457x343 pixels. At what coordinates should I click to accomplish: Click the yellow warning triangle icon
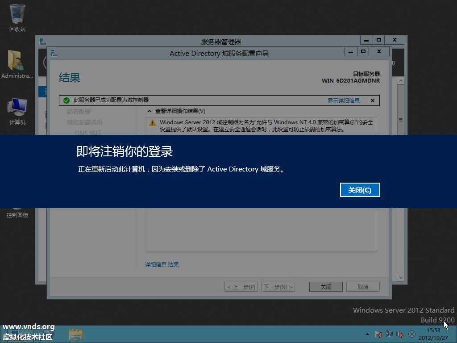coord(153,123)
